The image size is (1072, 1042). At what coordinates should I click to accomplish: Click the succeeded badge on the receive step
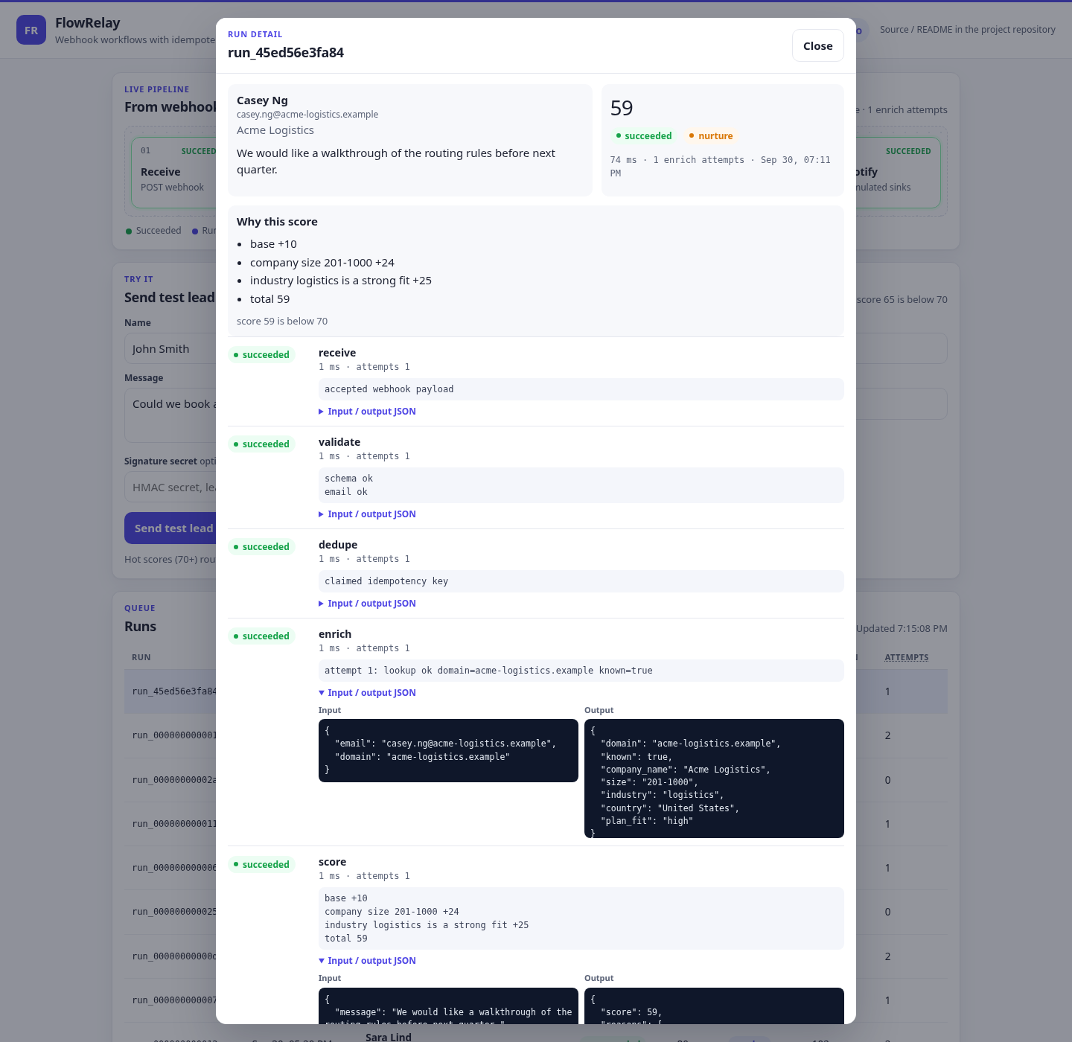(261, 355)
